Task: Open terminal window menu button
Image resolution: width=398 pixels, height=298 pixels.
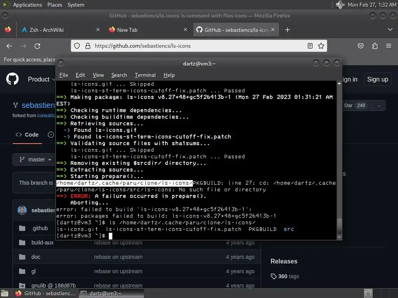Action: [x=60, y=62]
